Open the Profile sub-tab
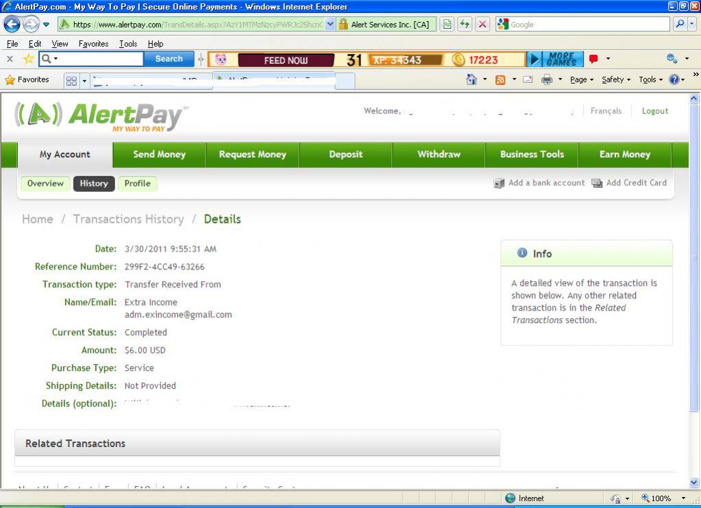The image size is (701, 508). (137, 183)
